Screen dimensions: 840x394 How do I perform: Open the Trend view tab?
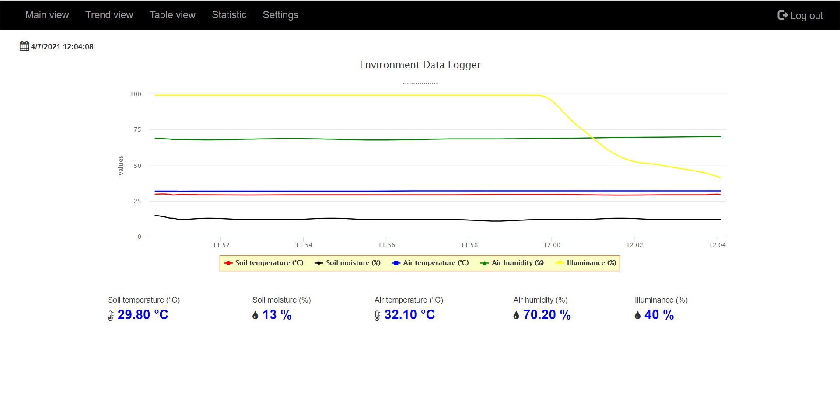click(109, 15)
